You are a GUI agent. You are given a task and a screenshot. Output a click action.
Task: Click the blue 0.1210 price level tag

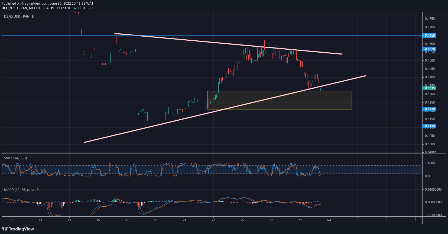point(429,109)
